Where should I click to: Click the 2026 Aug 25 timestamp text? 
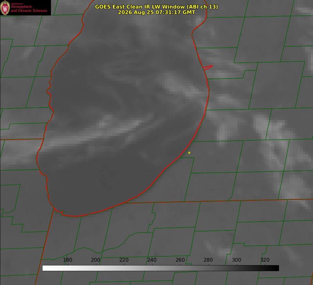(x=157, y=12)
